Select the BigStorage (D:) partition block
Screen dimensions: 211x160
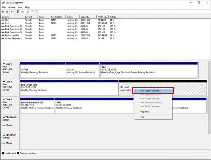click(69, 87)
